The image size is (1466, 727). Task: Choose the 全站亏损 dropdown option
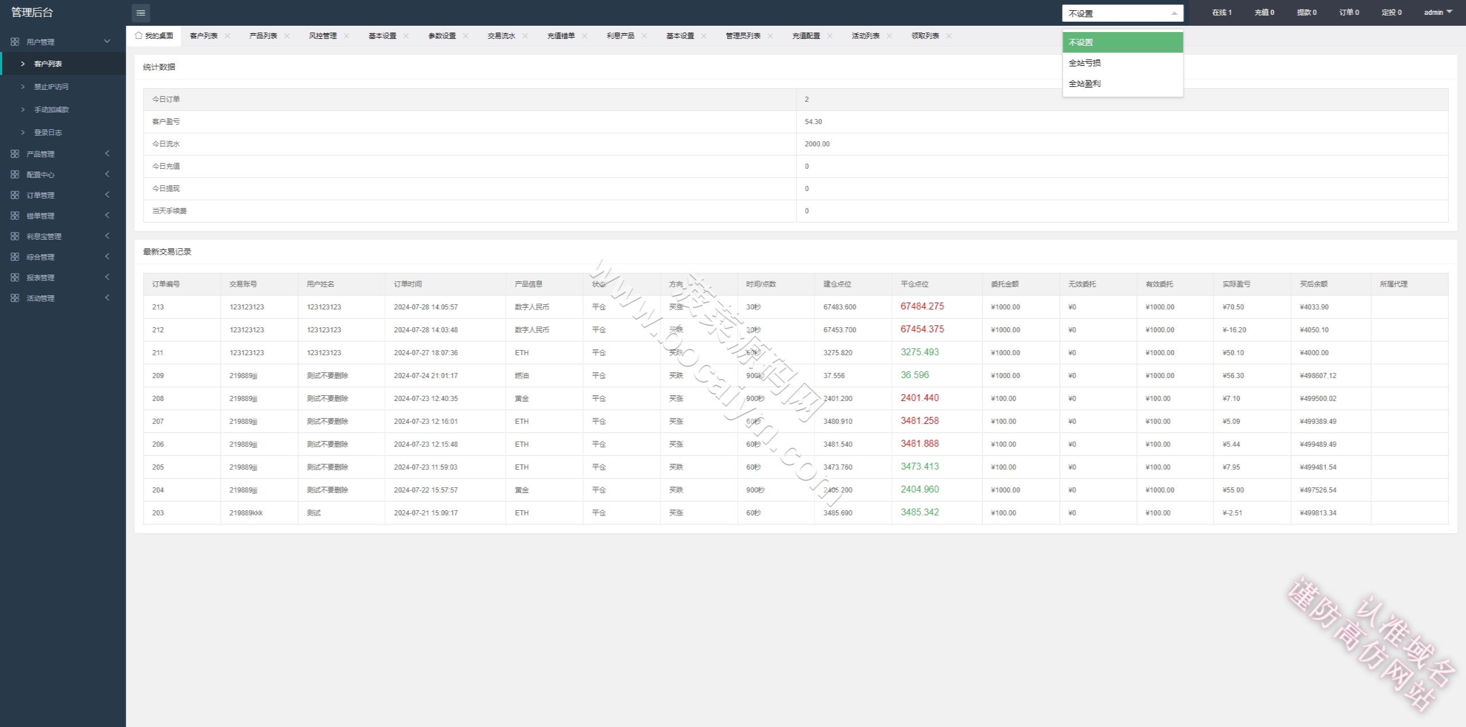click(x=1122, y=63)
